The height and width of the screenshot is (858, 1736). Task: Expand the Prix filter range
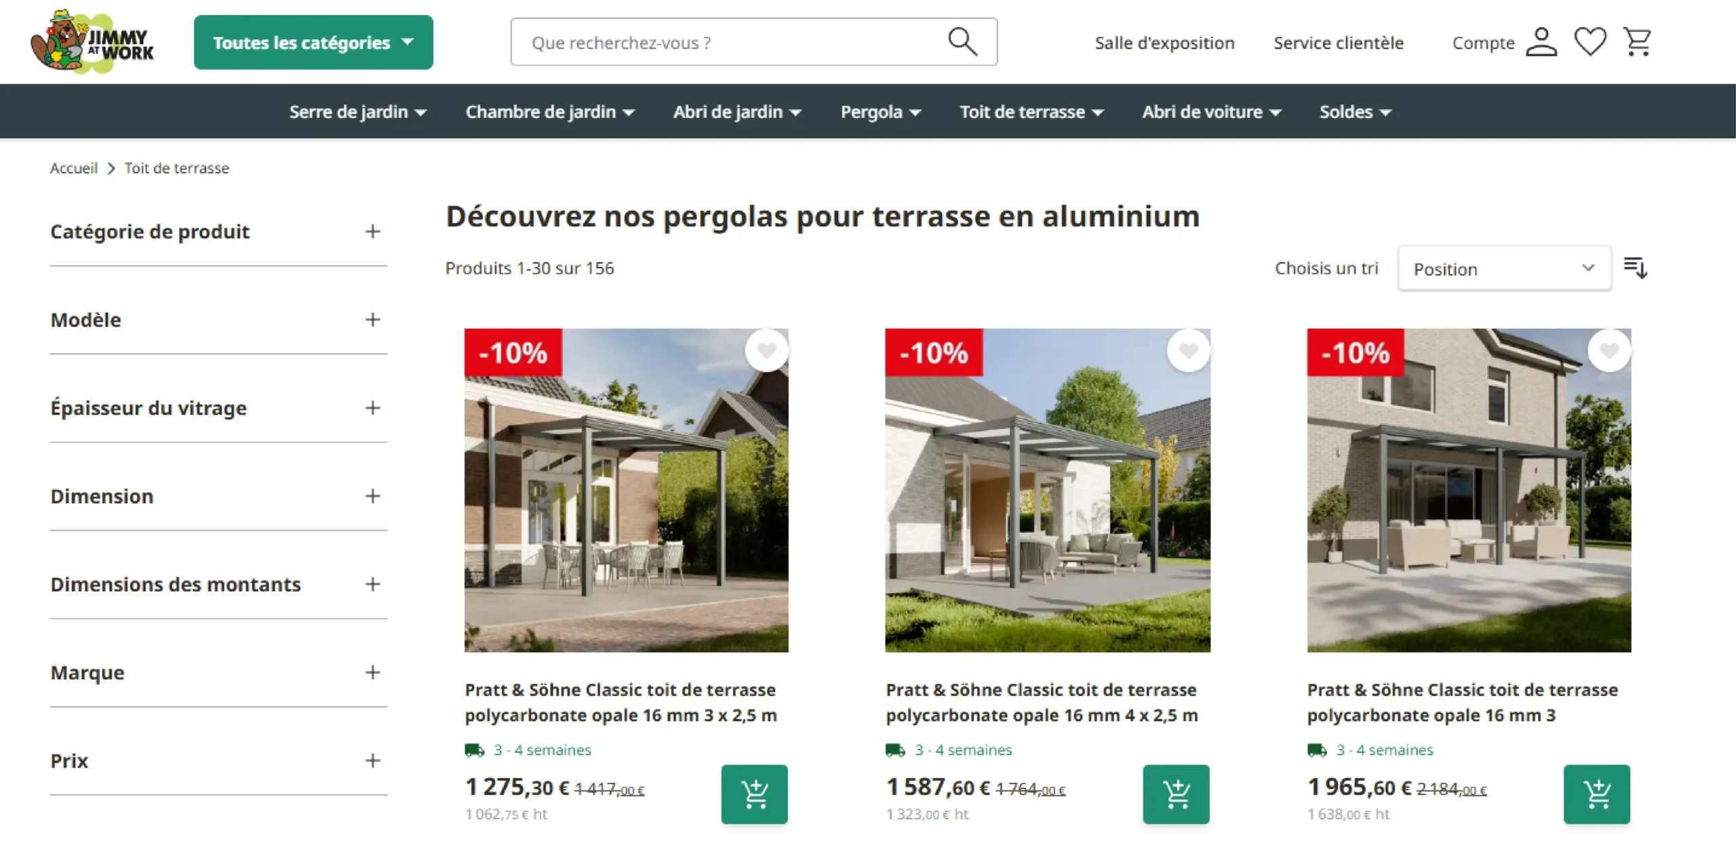218,760
